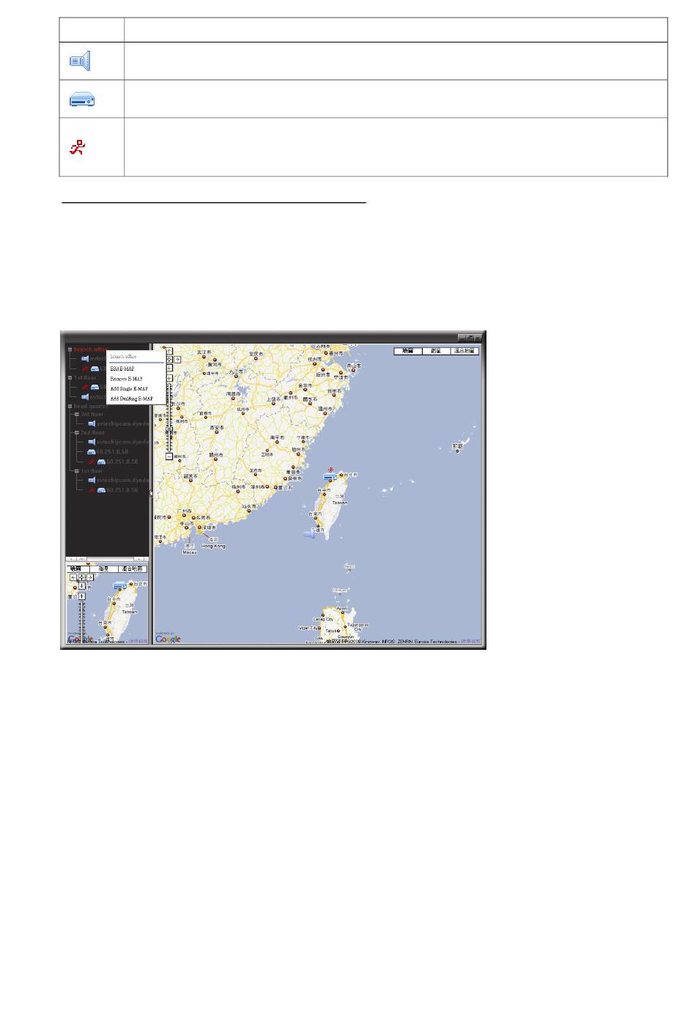Click main map zoom slider handle
This screenshot has height=1011, width=696.
pos(169,429)
